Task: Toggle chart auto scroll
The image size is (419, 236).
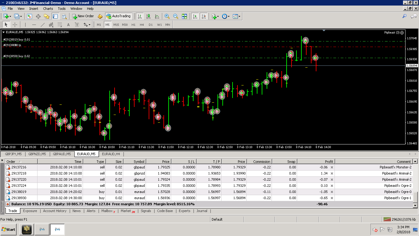Action: pyautogui.click(x=195, y=16)
